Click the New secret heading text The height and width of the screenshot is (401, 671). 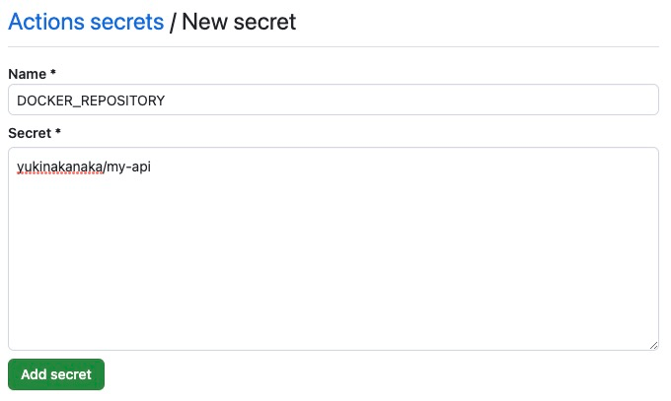point(239,22)
